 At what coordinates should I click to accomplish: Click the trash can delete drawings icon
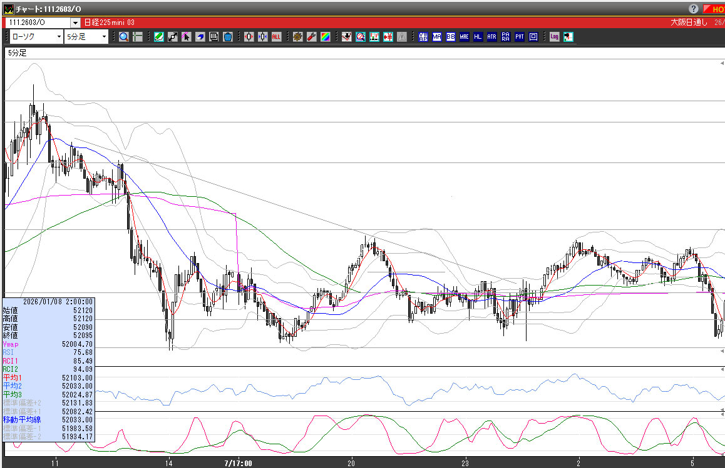(x=228, y=37)
